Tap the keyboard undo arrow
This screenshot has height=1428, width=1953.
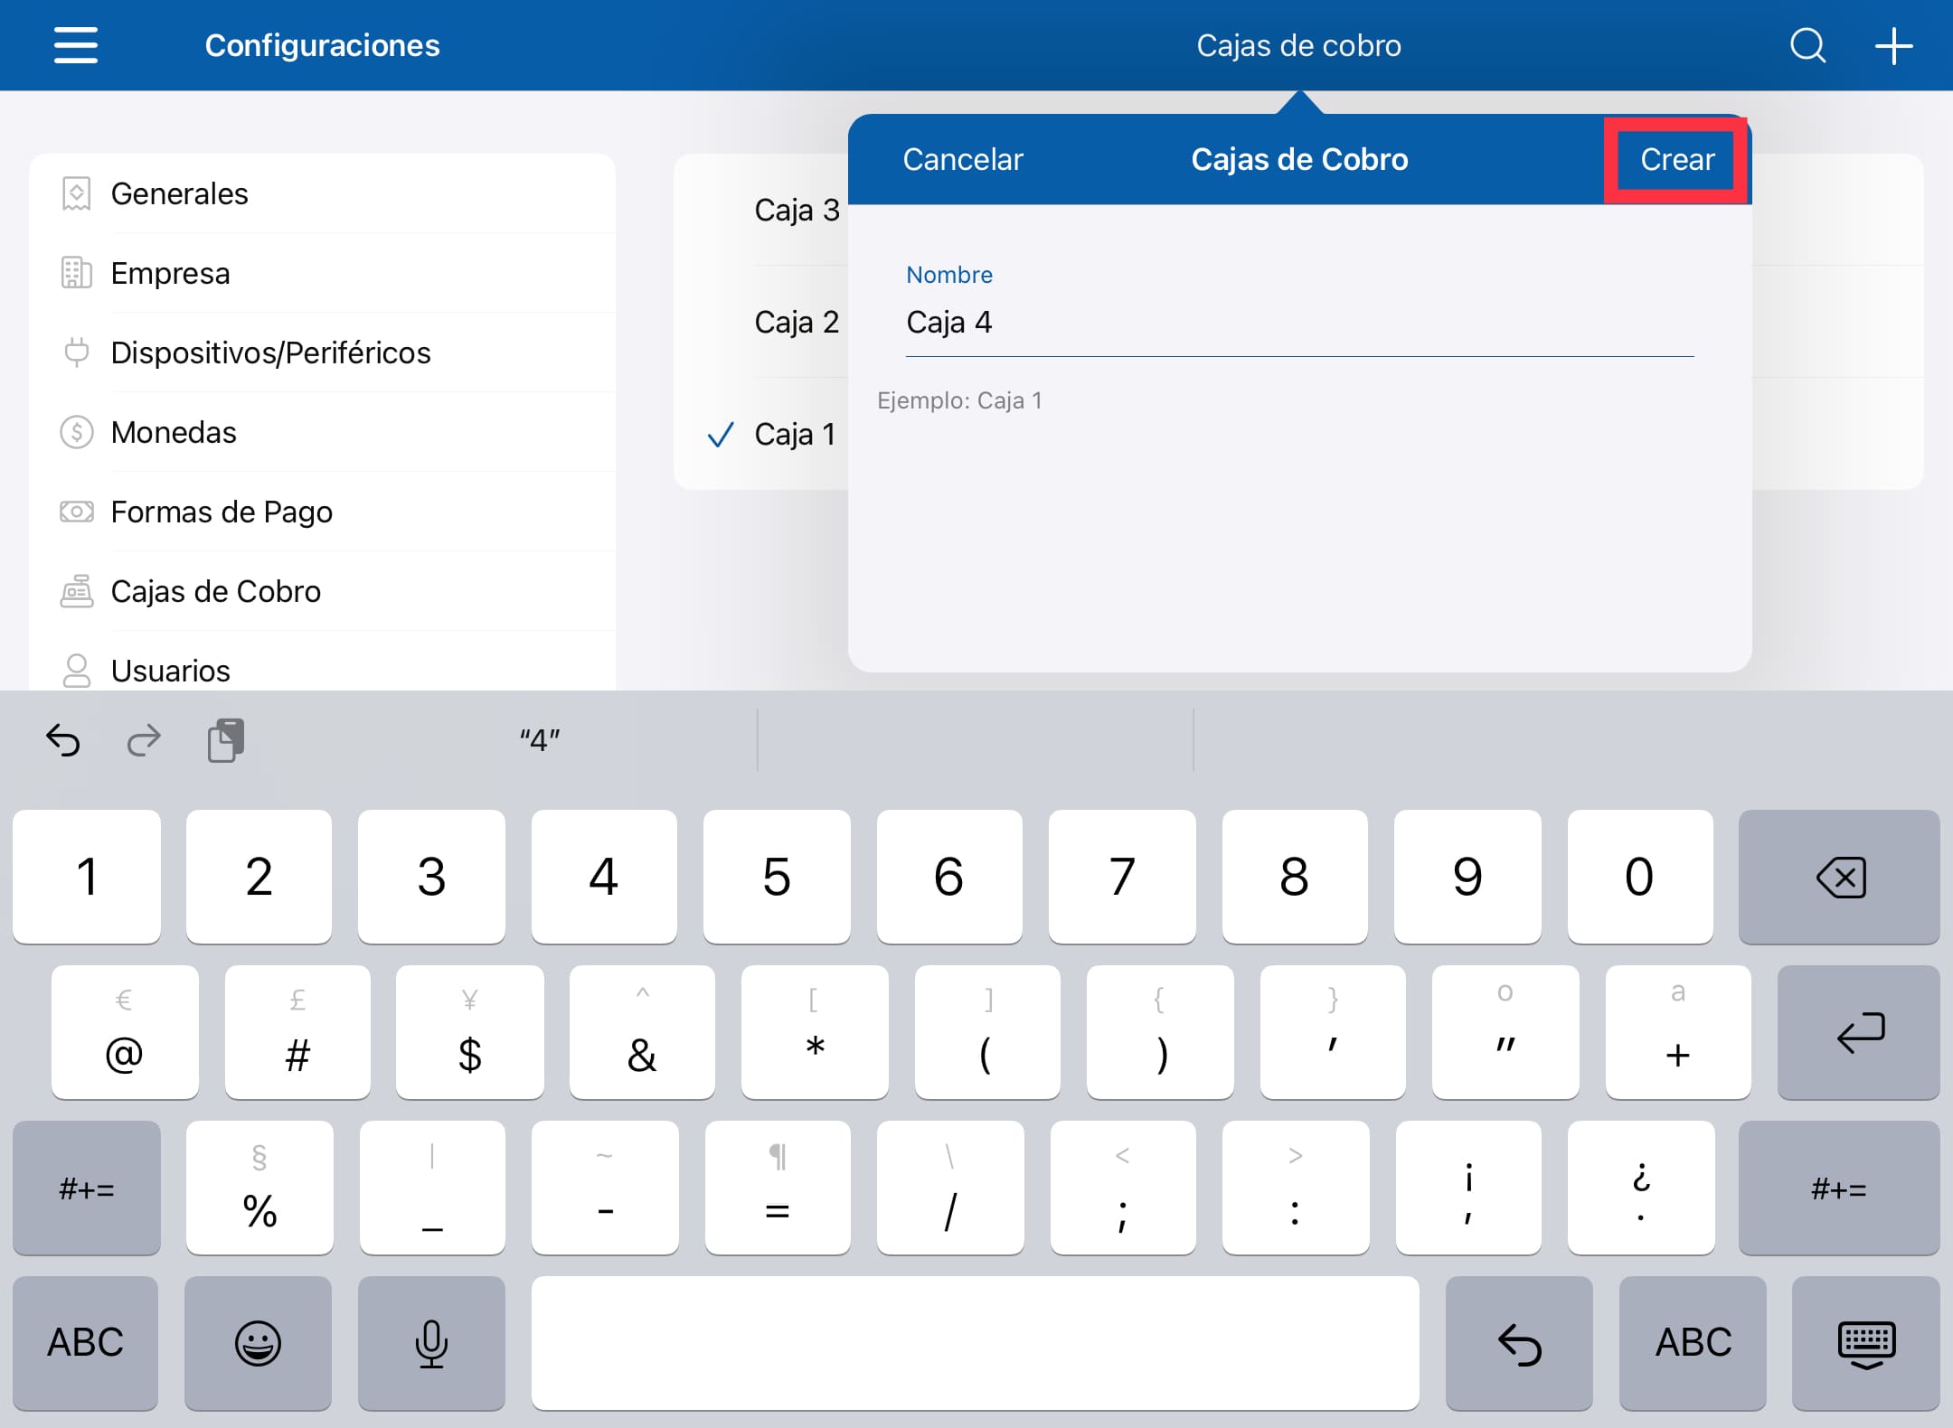point(63,740)
